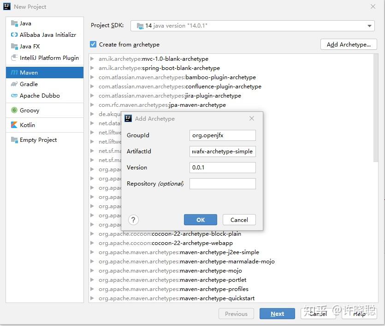Select Java project type in sidebar

pyautogui.click(x=44, y=23)
